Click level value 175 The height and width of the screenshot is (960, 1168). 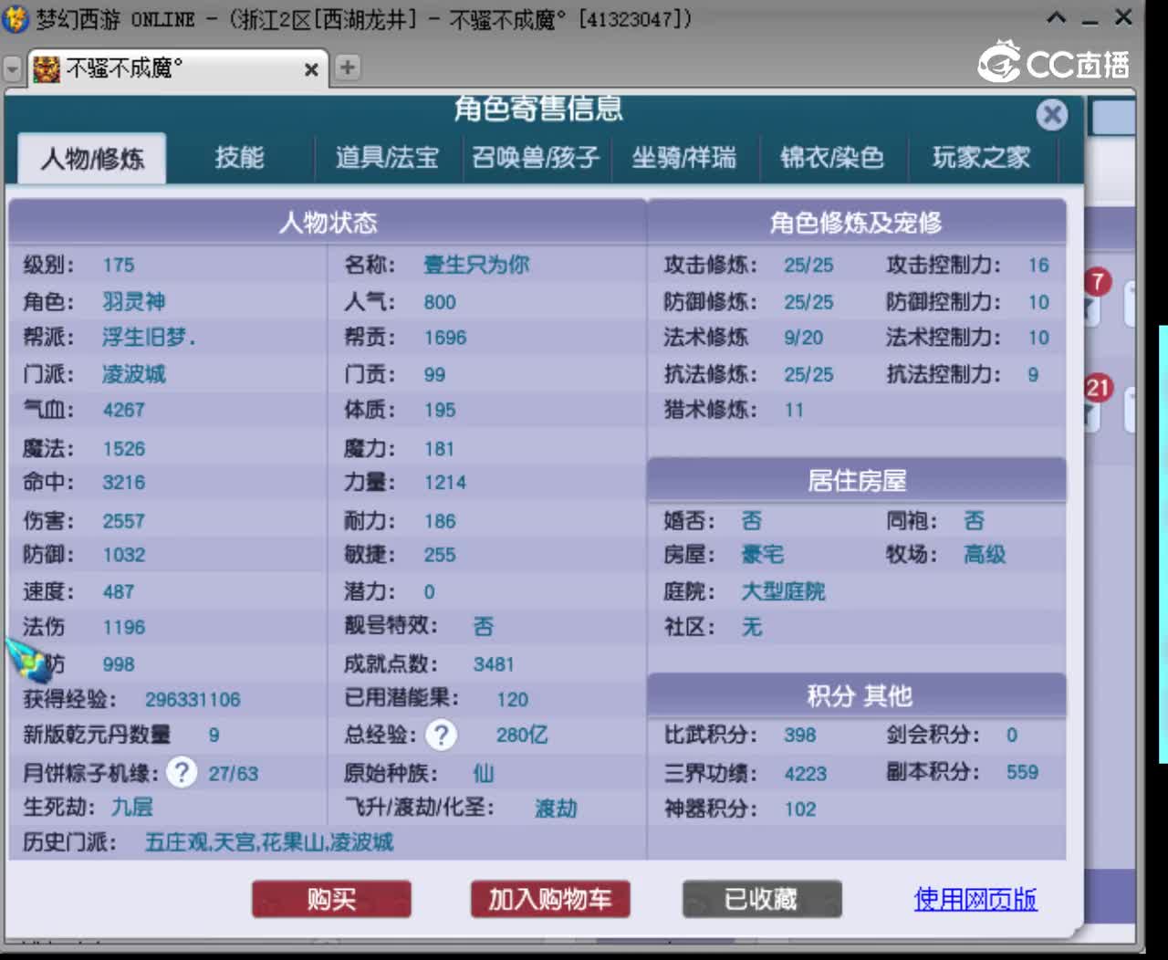119,266
